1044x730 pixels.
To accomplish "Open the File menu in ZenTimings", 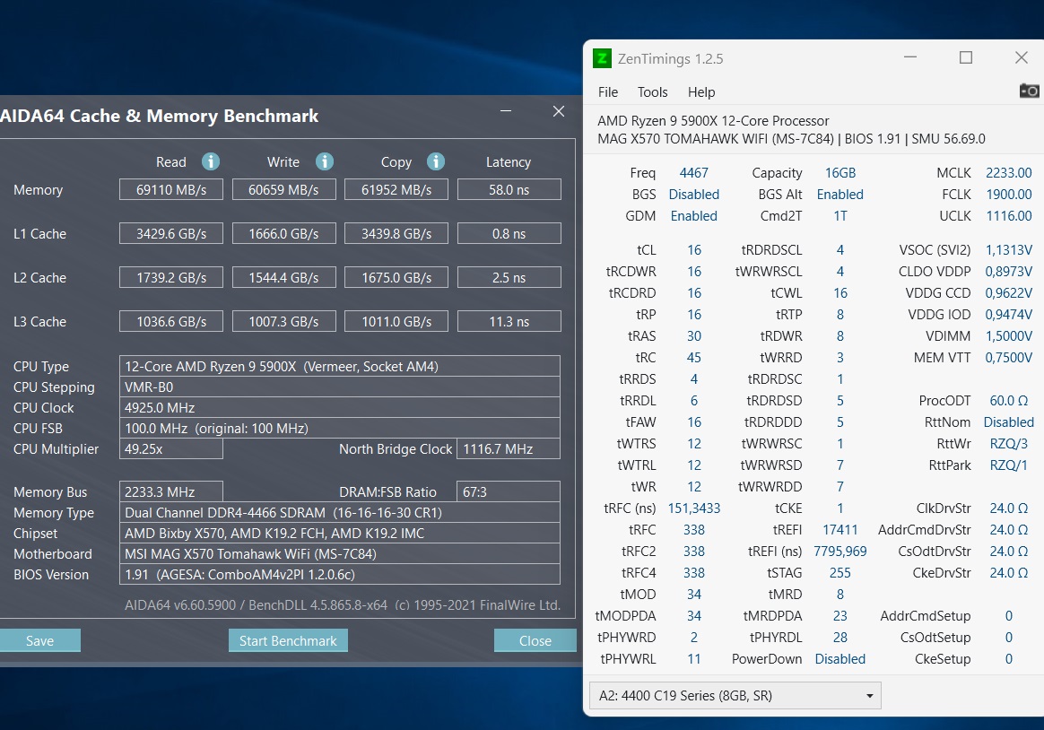I will pos(607,91).
